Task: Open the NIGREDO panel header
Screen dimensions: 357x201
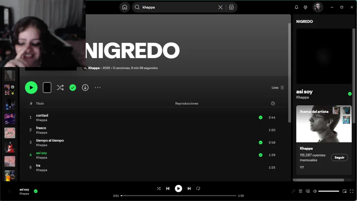Action: point(305,21)
